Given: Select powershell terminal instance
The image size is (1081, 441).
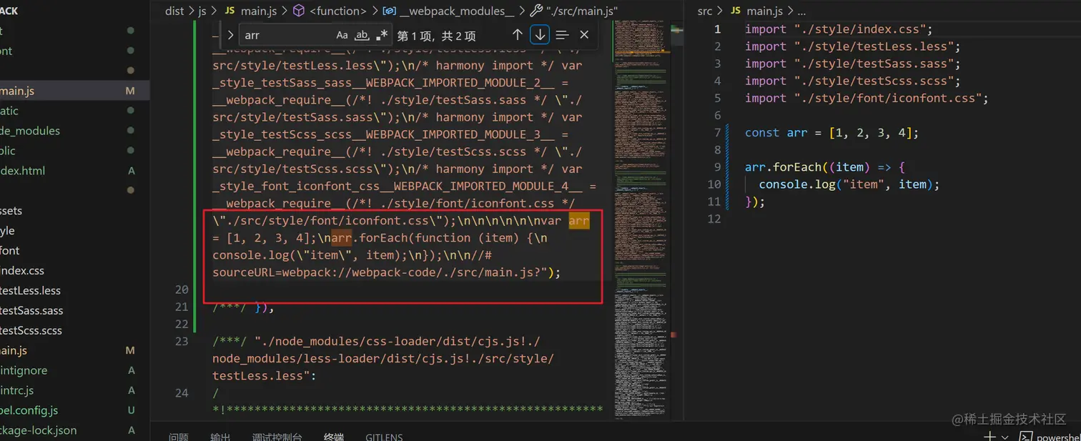Looking at the screenshot, I should (1050, 437).
